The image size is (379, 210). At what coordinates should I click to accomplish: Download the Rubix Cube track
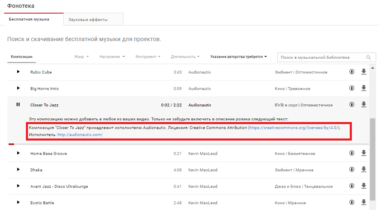point(363,72)
